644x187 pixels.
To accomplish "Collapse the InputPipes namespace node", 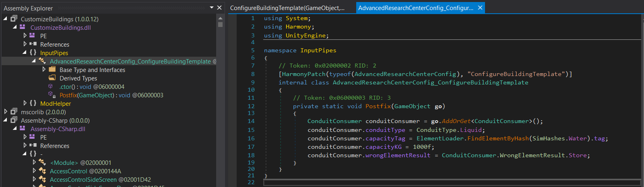I will click(25, 53).
